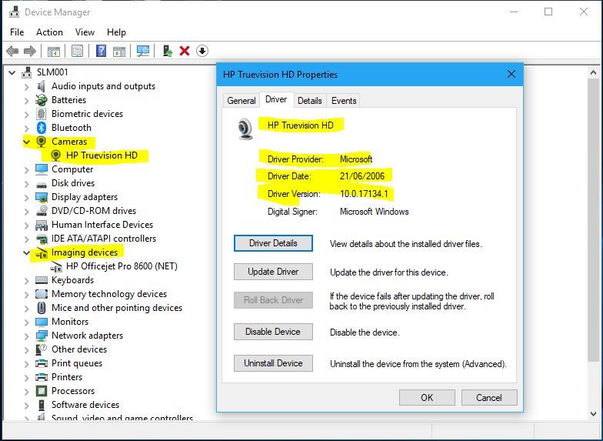603x441 pixels.
Task: Click the Disable Device button
Action: 273,332
